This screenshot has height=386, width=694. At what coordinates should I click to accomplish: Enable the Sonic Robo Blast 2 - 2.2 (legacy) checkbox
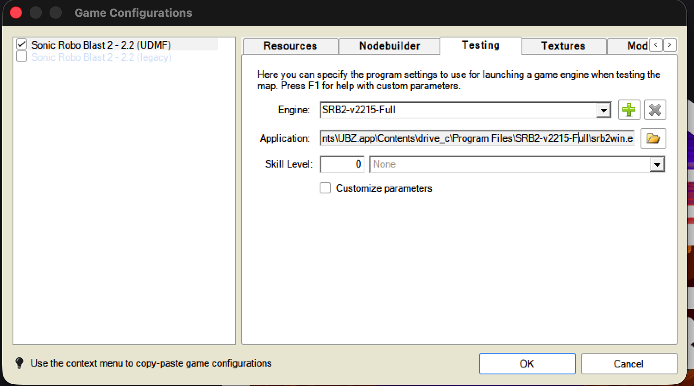pos(22,56)
